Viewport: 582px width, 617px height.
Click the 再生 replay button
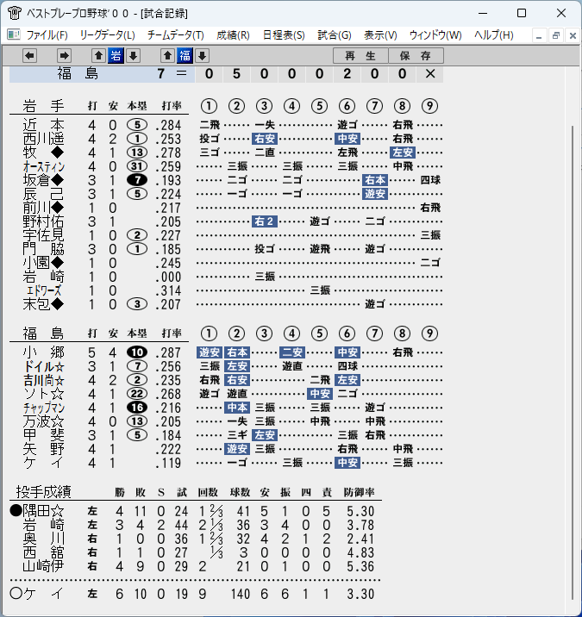(x=360, y=56)
